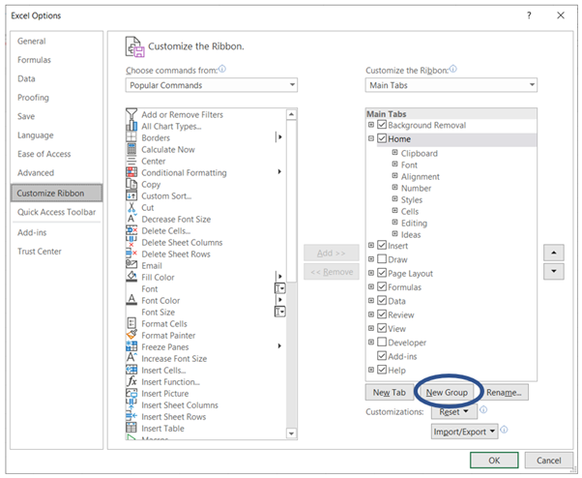Click the New Tab button
Viewport: 582px width, 478px height.
click(x=390, y=392)
